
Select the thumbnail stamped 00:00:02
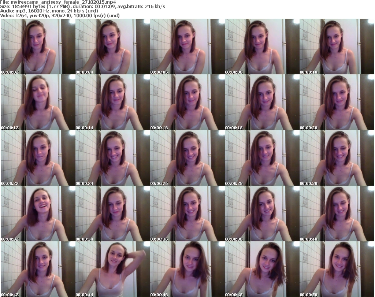click(38, 47)
